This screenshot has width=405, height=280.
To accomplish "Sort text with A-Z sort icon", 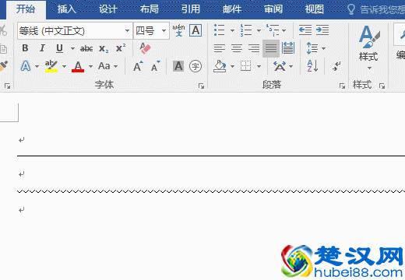I will tap(312, 66).
